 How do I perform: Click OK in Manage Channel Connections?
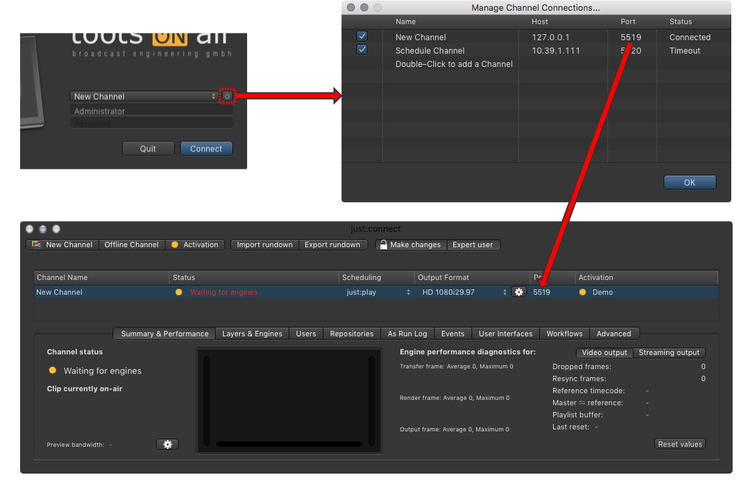(x=689, y=182)
